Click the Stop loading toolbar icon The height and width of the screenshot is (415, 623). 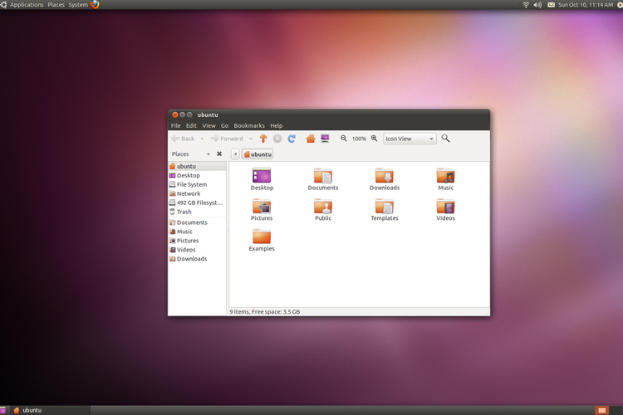click(x=277, y=139)
